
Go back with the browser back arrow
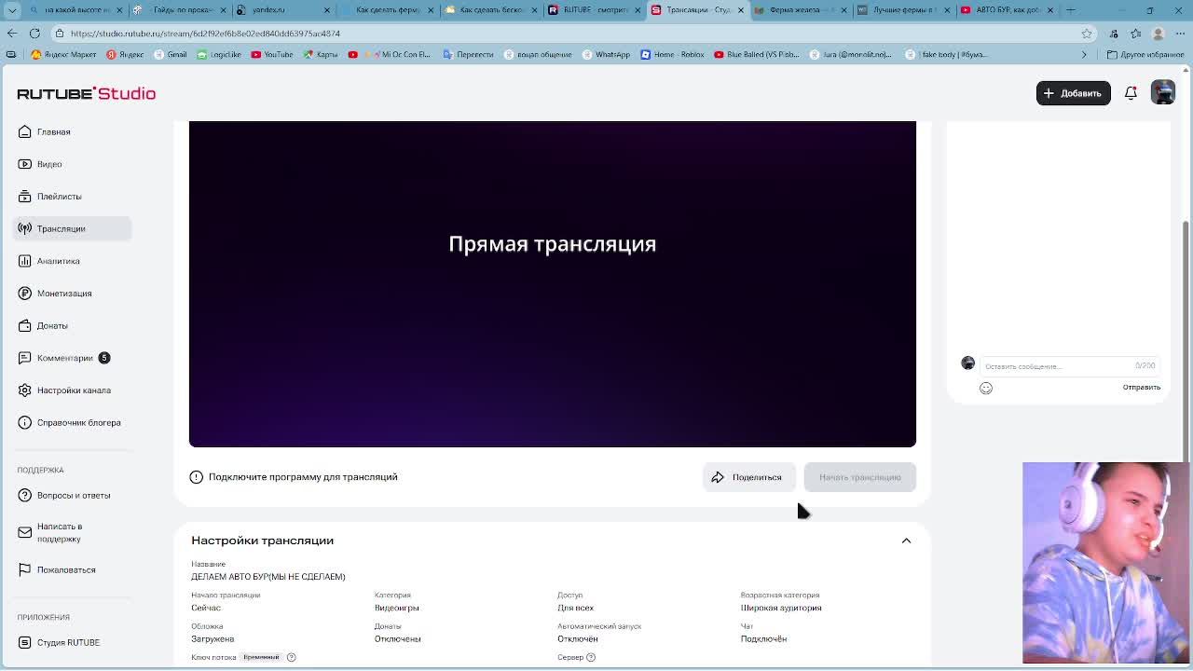click(11, 34)
